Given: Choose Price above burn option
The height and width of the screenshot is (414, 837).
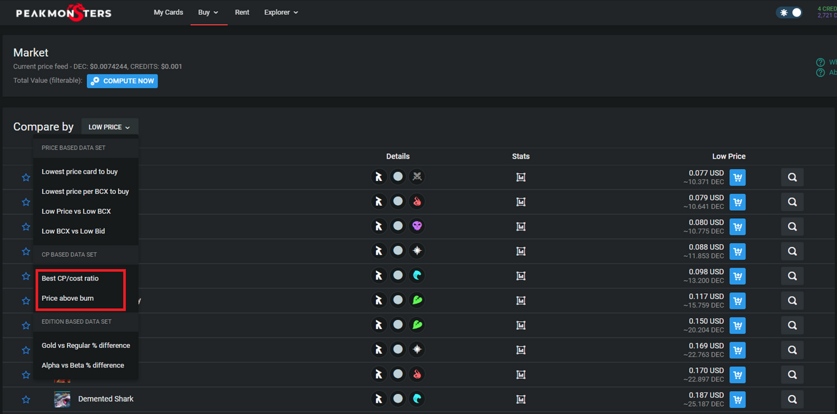Looking at the screenshot, I should (67, 298).
